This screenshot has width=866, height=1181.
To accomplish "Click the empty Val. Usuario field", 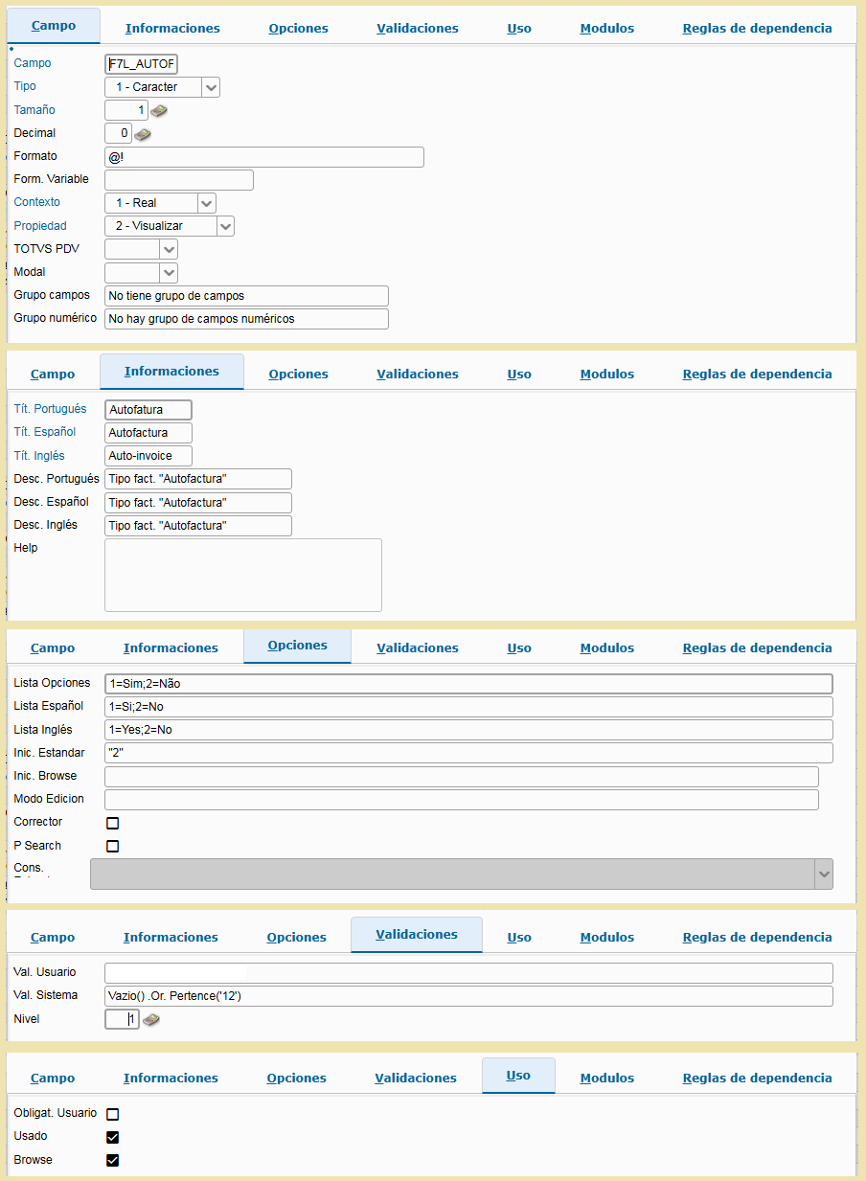I will pyautogui.click(x=468, y=973).
